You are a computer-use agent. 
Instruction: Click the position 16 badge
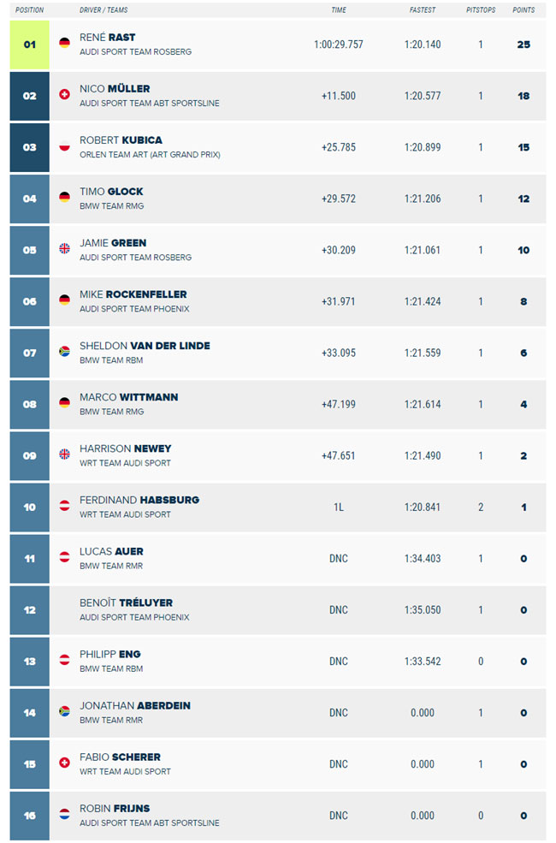(x=30, y=816)
